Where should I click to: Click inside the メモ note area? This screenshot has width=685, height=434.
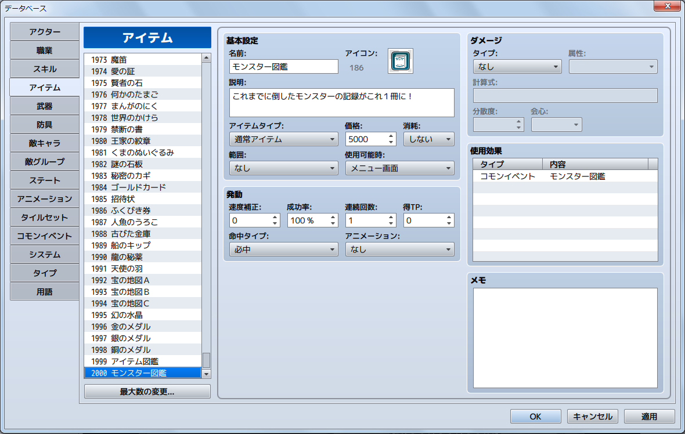[x=564, y=337]
